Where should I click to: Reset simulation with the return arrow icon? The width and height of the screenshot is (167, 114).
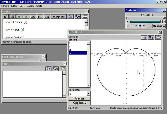click(x=144, y=26)
